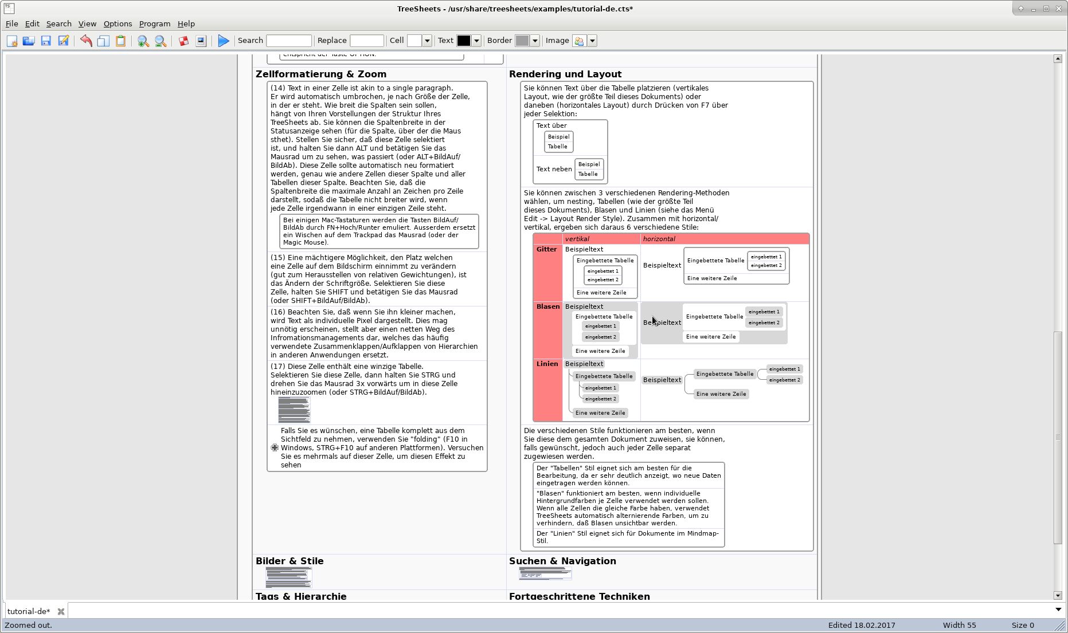Click the blue Run program arrow
The width and height of the screenshot is (1068, 633).
[224, 41]
